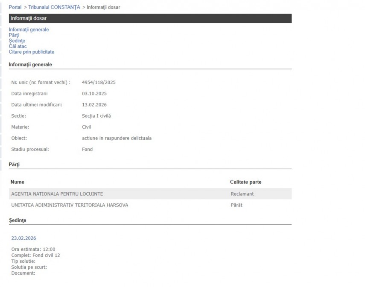Go to Părți section link
This screenshot has height=287, width=365.
14,35
